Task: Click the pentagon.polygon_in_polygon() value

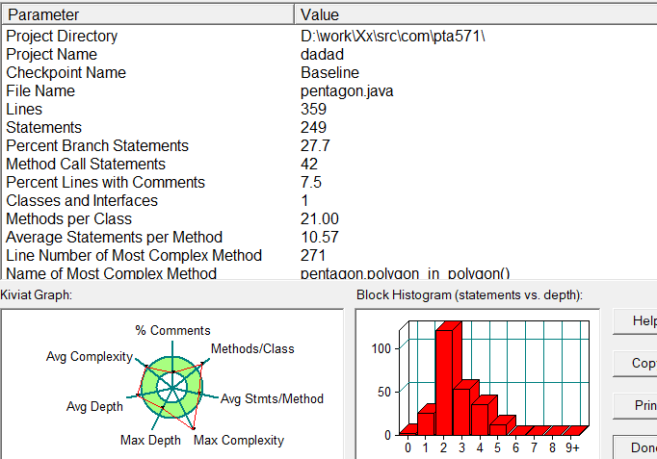Action: 406,273
